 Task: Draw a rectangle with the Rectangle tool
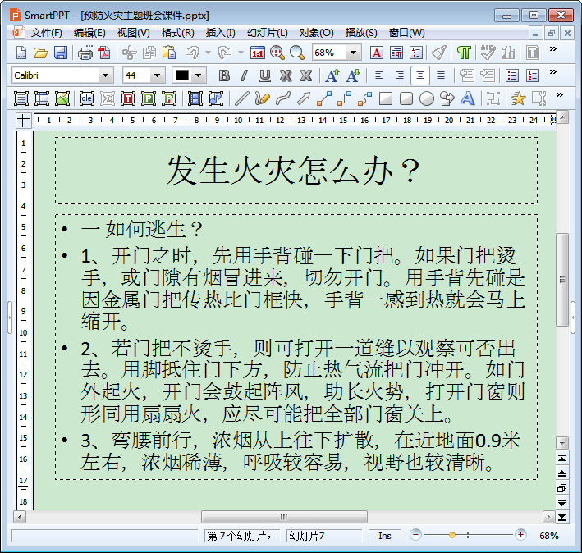pyautogui.click(x=386, y=98)
